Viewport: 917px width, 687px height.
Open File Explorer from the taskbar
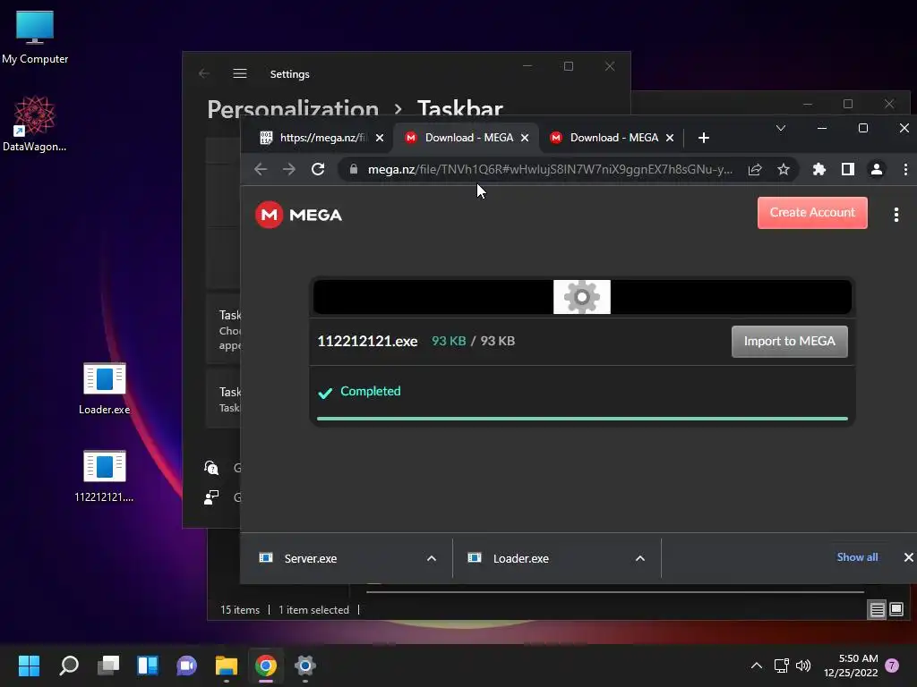(x=227, y=666)
